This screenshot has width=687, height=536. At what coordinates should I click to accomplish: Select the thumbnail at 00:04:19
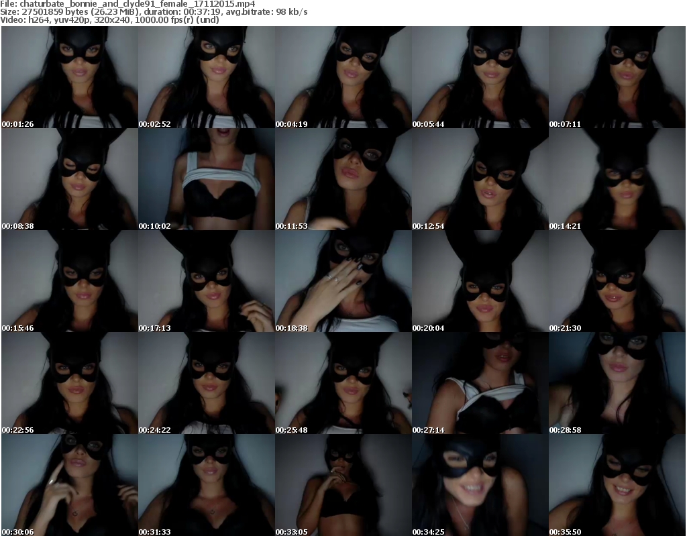(x=343, y=77)
